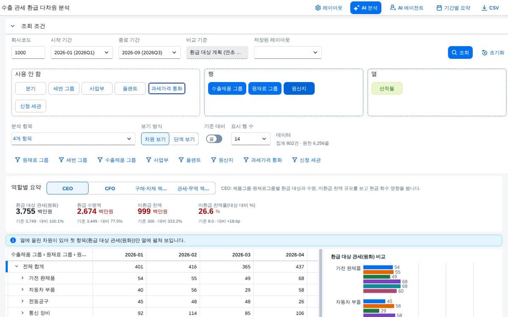Image resolution: width=508 pixels, height=317 pixels.
Task: Select the CEO role tab
Action: [x=68, y=189]
